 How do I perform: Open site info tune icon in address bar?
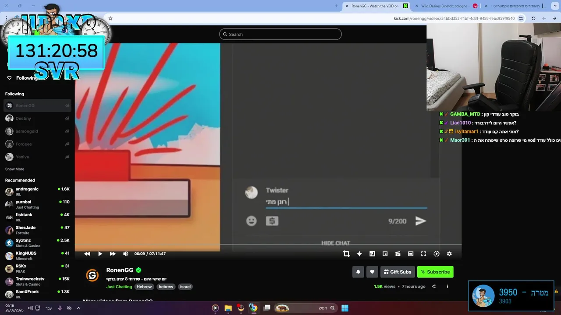pyautogui.click(x=521, y=18)
